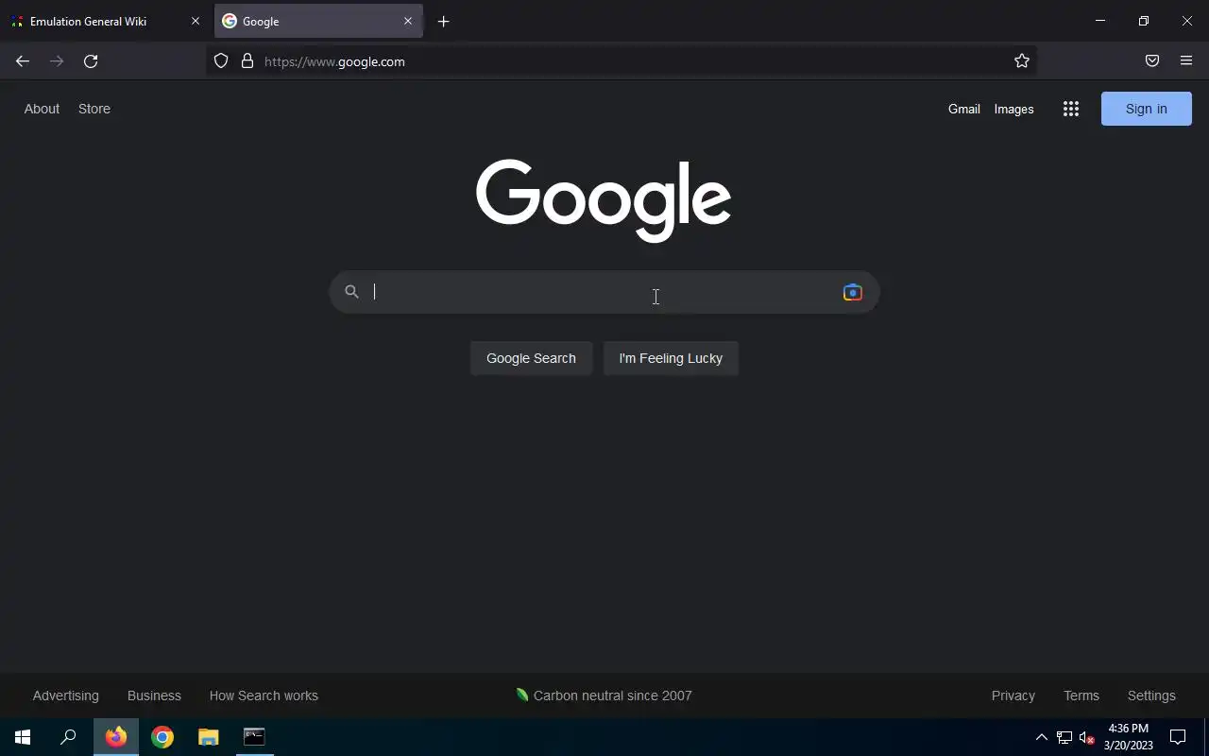
Task: Open the Images link
Action: [1013, 109]
